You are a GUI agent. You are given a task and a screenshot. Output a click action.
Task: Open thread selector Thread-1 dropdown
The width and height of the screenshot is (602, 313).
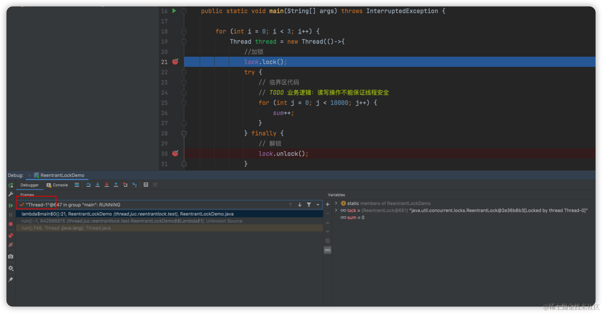[169, 205]
